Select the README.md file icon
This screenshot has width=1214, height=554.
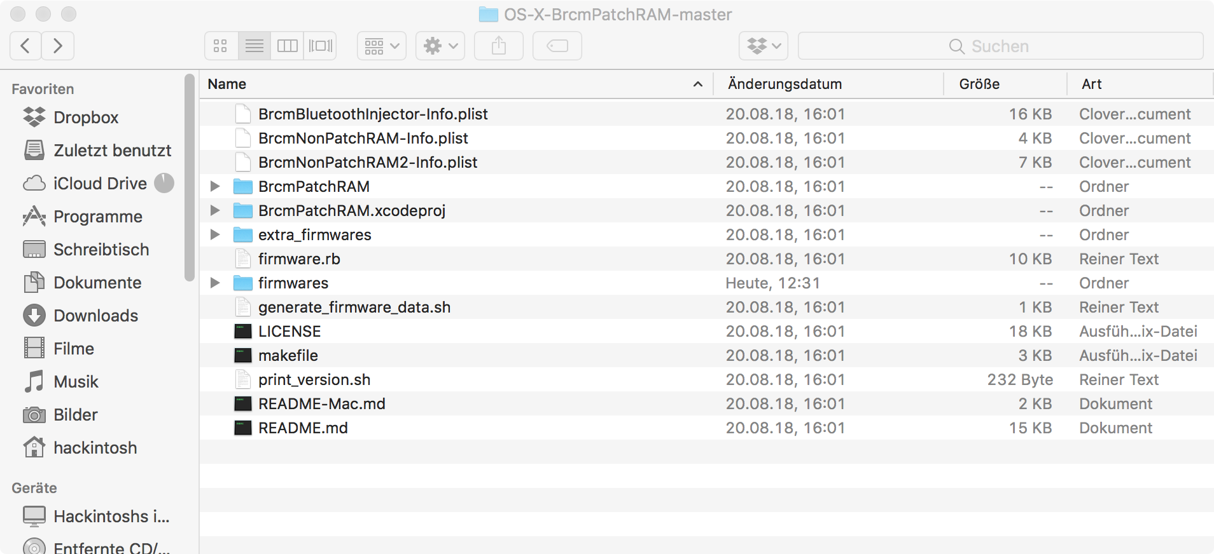[x=242, y=428]
